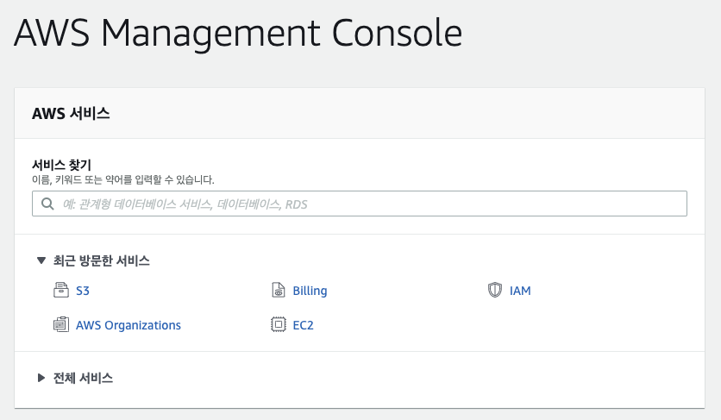Click the 서비스 찾기 field label

(61, 165)
